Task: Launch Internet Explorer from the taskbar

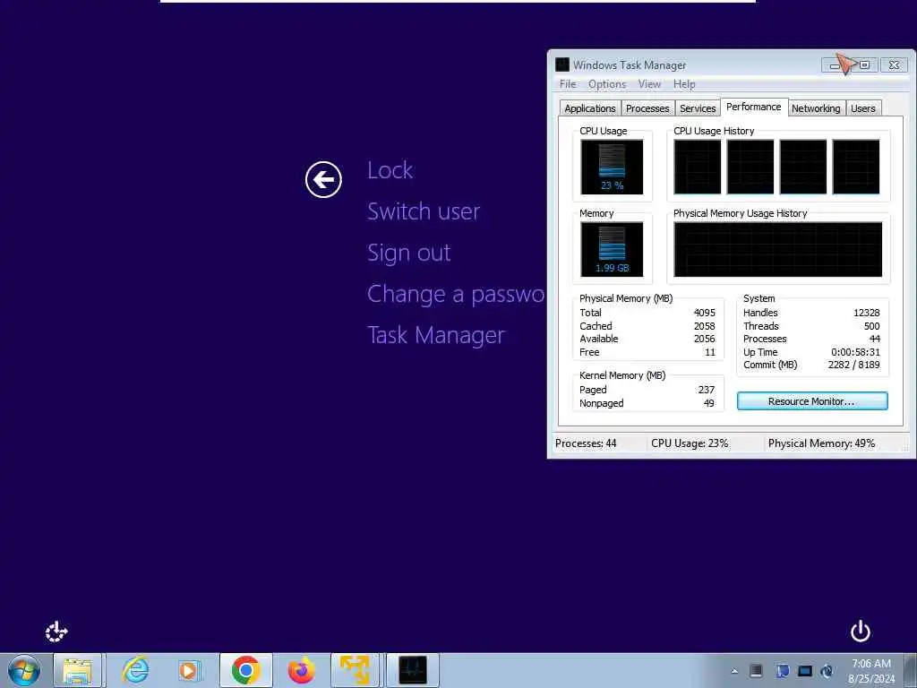Action: coord(135,670)
